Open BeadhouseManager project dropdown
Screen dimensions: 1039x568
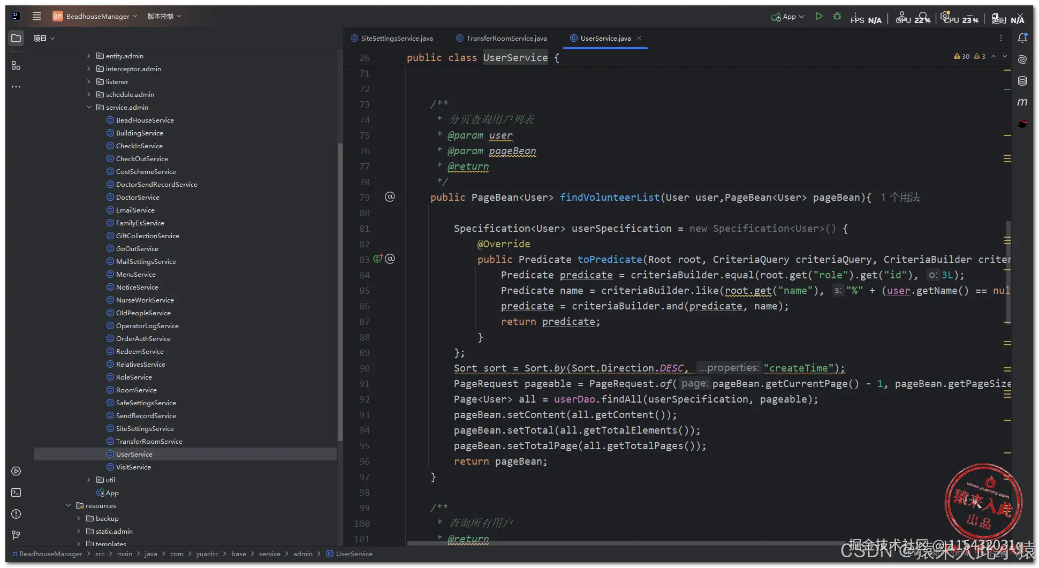(x=95, y=16)
